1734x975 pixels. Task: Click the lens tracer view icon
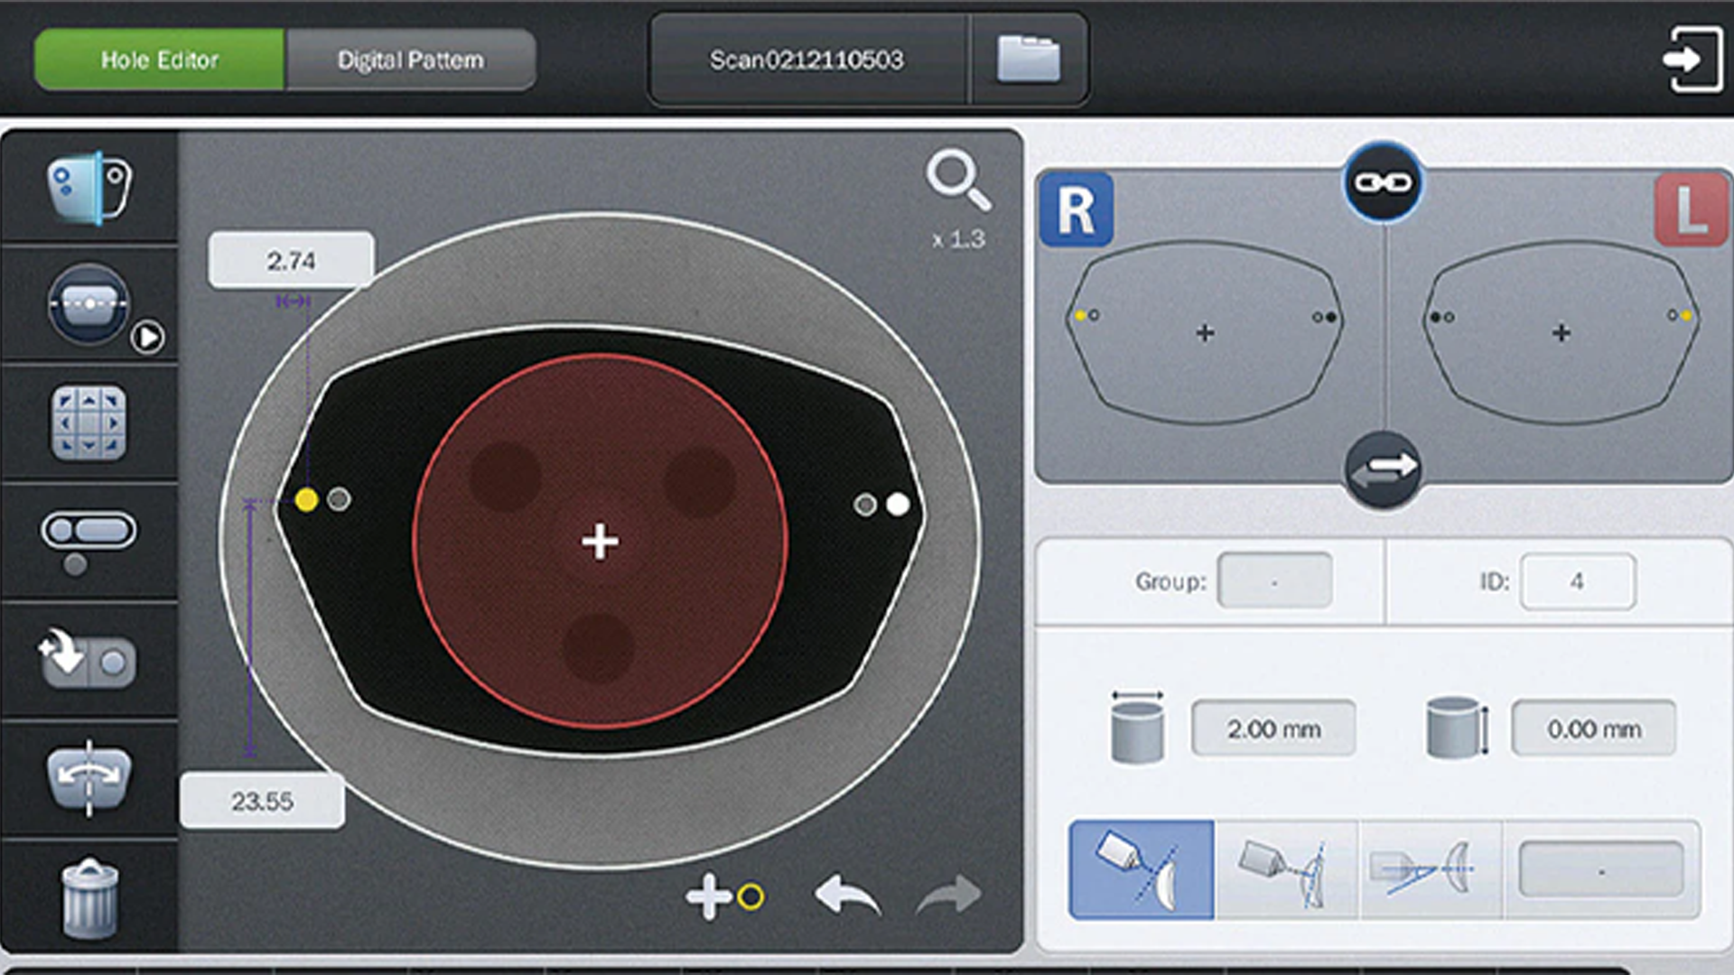pos(89,188)
